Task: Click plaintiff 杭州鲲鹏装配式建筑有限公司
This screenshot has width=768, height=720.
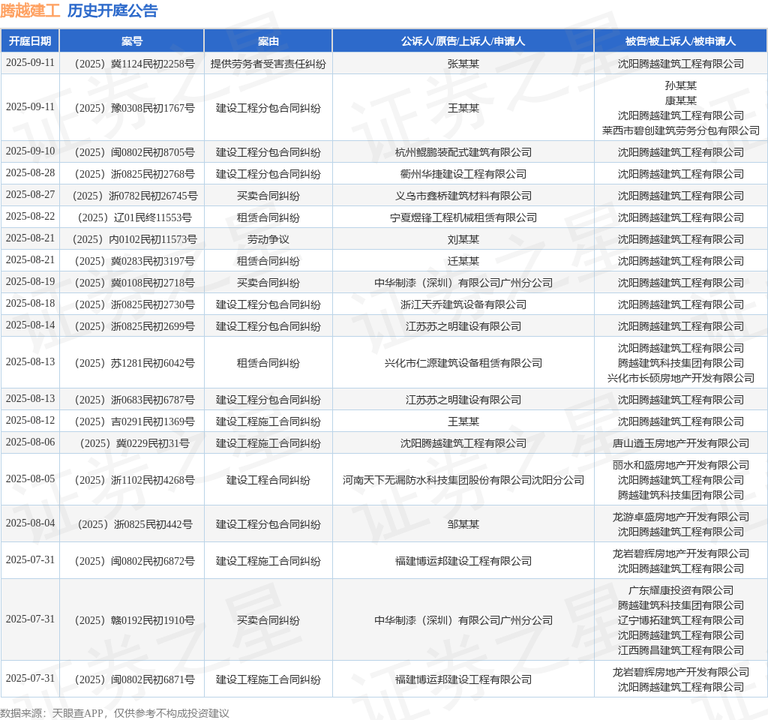Action: (x=463, y=152)
